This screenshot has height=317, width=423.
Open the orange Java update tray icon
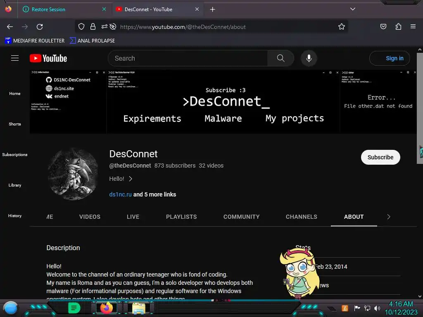(345, 308)
